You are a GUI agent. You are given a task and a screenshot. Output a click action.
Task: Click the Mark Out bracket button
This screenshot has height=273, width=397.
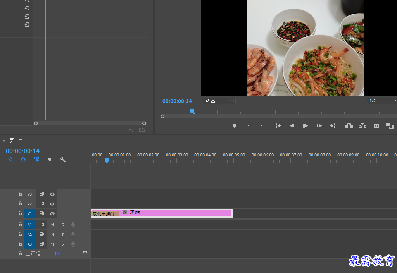pos(261,125)
